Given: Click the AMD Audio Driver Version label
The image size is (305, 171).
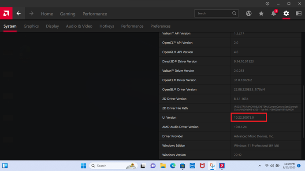Looking at the screenshot, I should (x=180, y=127).
